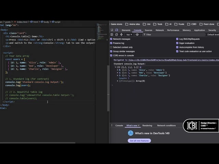Close the What's new drawer tab
The image size is (219, 164).
point(139,125)
